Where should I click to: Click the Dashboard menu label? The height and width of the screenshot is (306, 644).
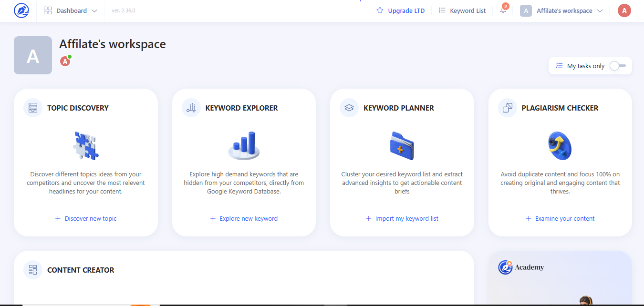tap(72, 10)
